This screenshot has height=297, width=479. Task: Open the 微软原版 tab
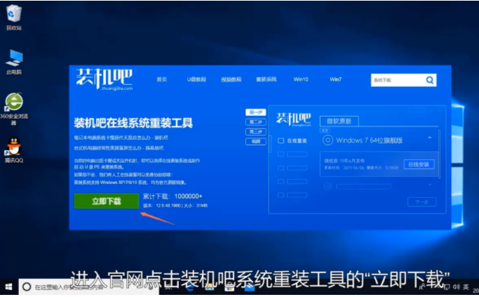click(339, 120)
